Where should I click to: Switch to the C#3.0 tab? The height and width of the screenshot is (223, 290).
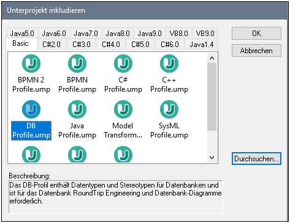pyautogui.click(x=82, y=45)
